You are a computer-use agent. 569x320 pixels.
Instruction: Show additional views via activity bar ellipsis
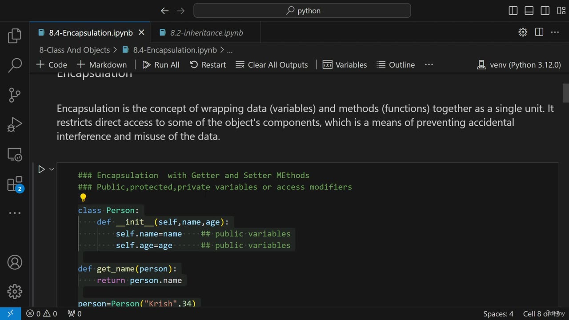15,213
